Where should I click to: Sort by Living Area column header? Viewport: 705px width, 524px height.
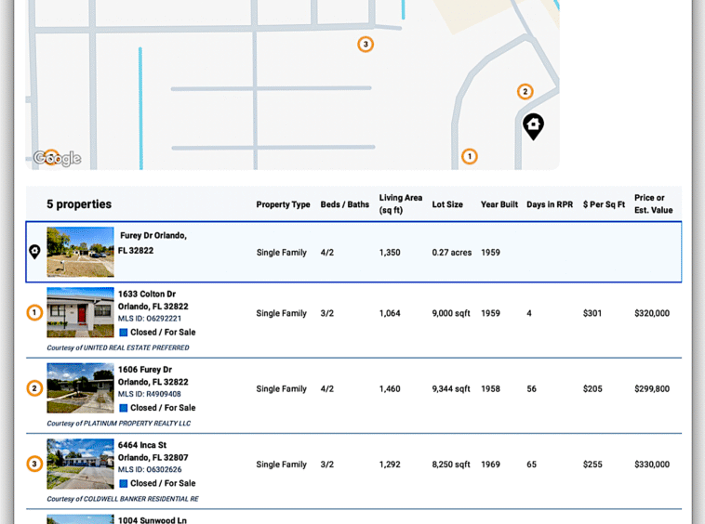400,203
